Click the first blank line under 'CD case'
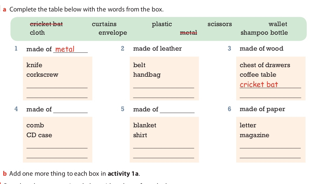The height and width of the screenshot is (184, 324). click(57, 145)
